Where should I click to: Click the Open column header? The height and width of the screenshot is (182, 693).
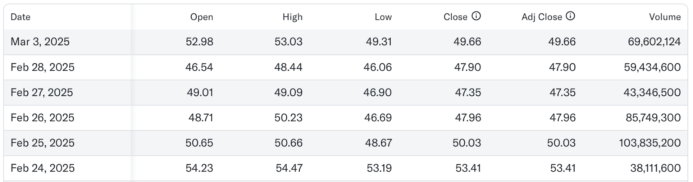(202, 17)
